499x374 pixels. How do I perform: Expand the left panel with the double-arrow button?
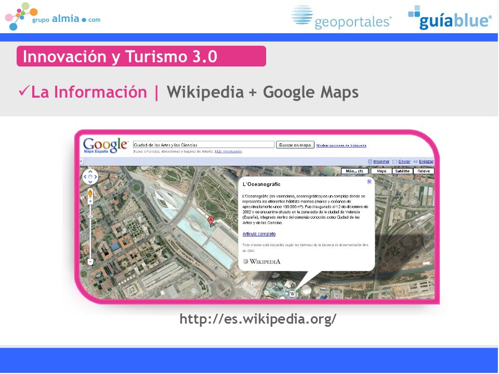click(x=81, y=162)
